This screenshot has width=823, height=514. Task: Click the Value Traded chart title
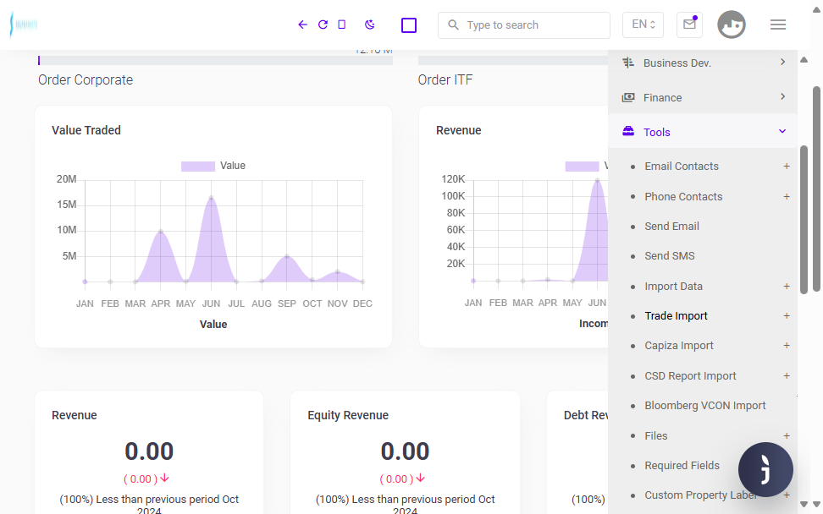point(86,130)
